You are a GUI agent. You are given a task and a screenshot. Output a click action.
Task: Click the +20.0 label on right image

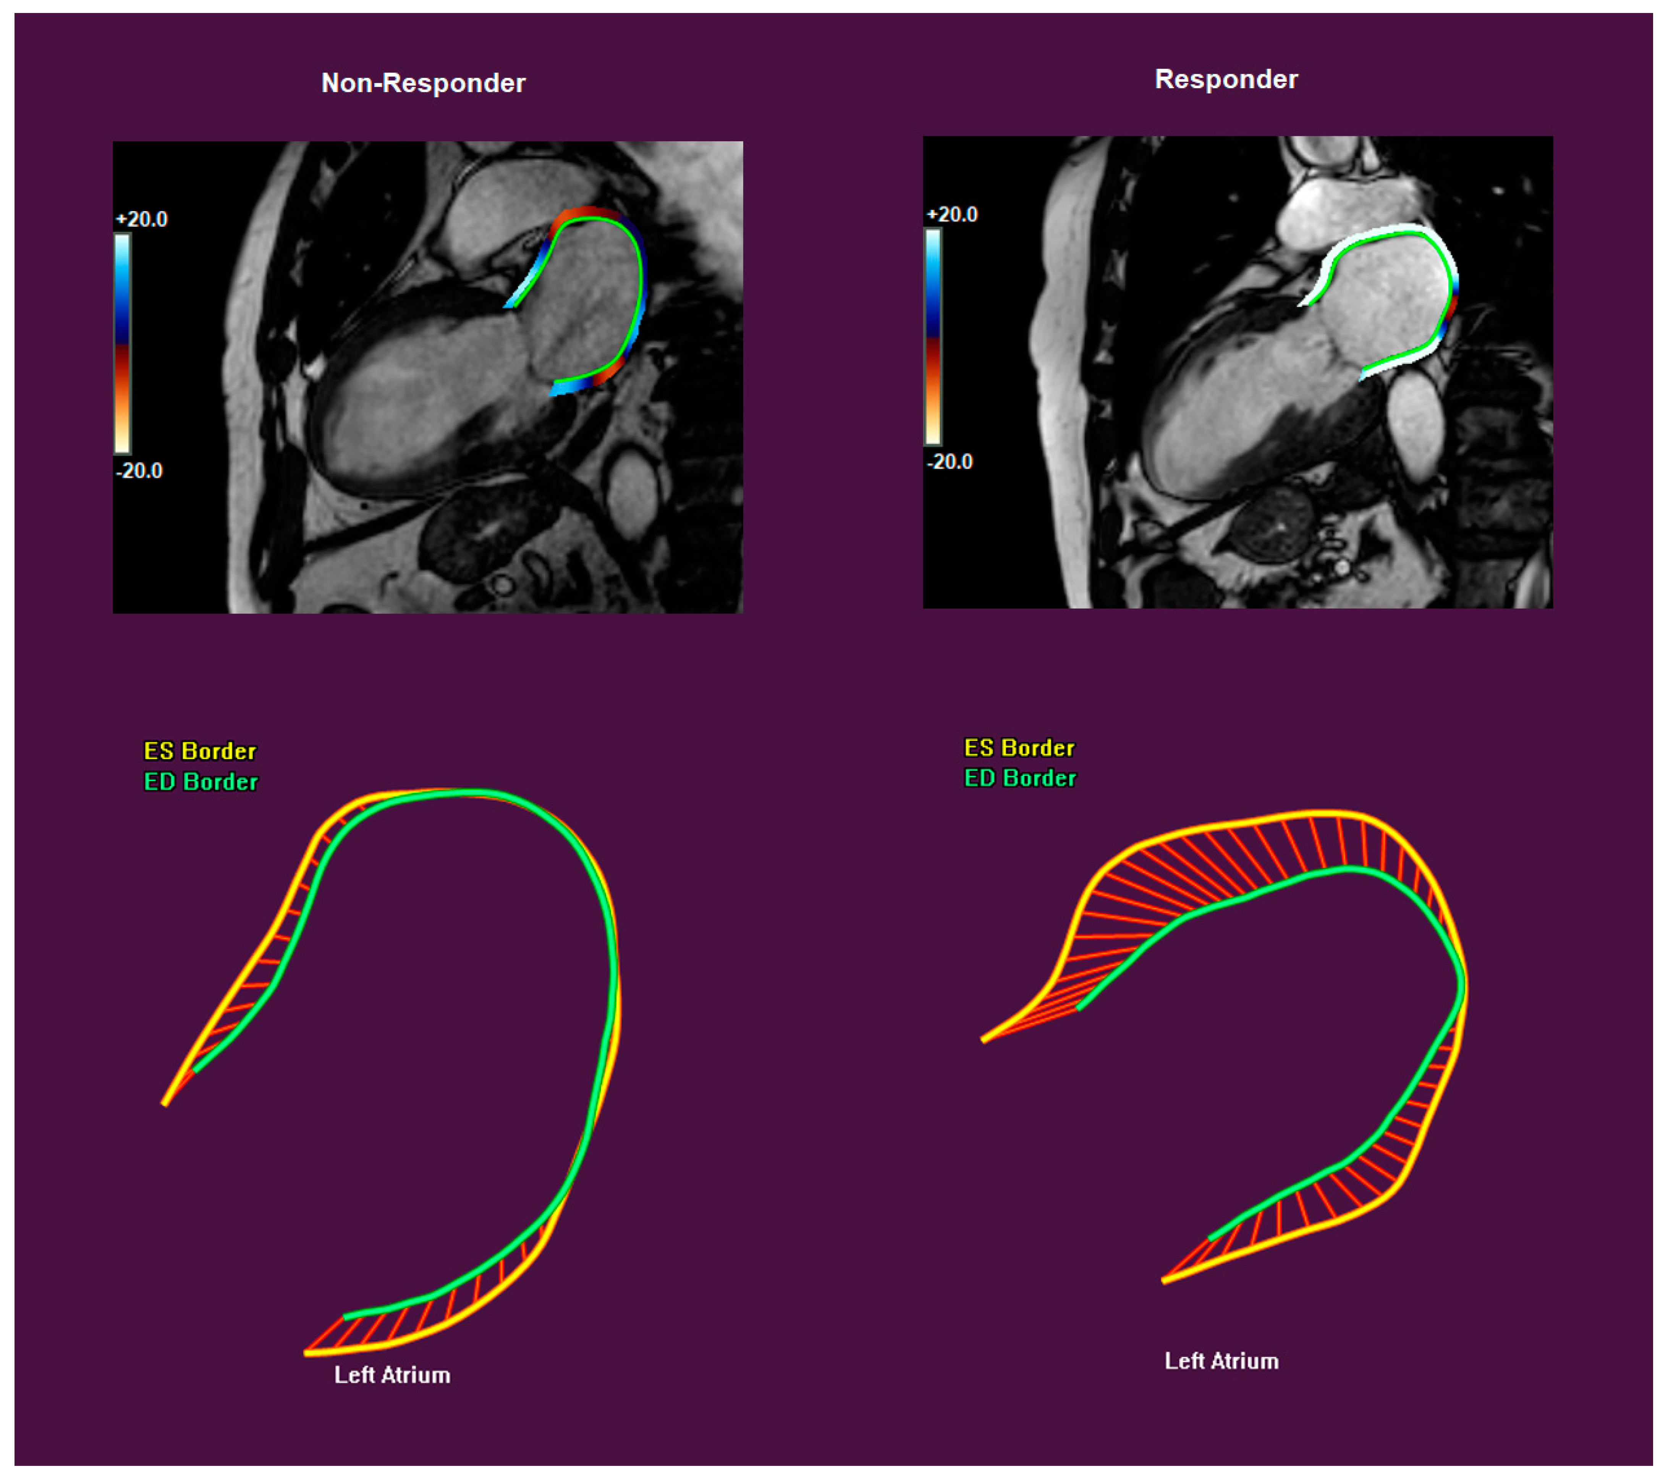click(952, 215)
